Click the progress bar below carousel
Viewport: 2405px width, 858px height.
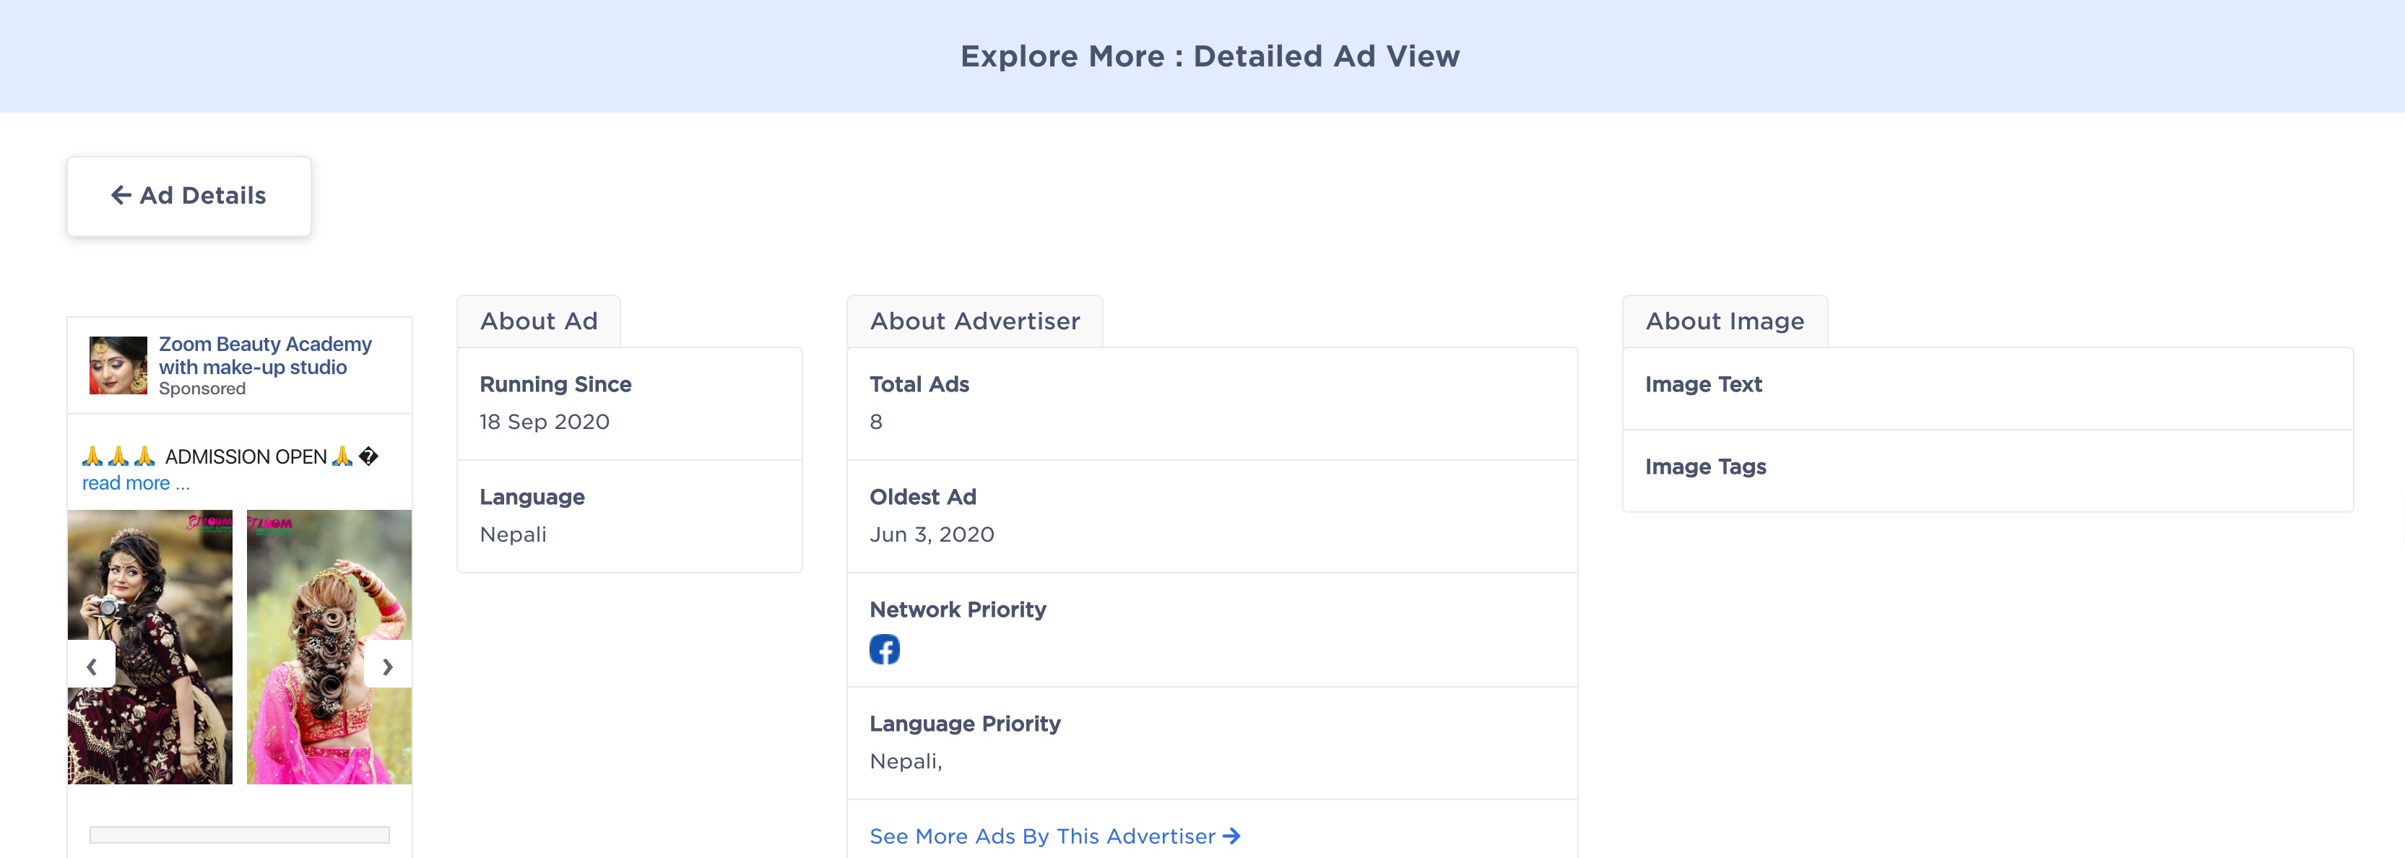pyautogui.click(x=239, y=833)
